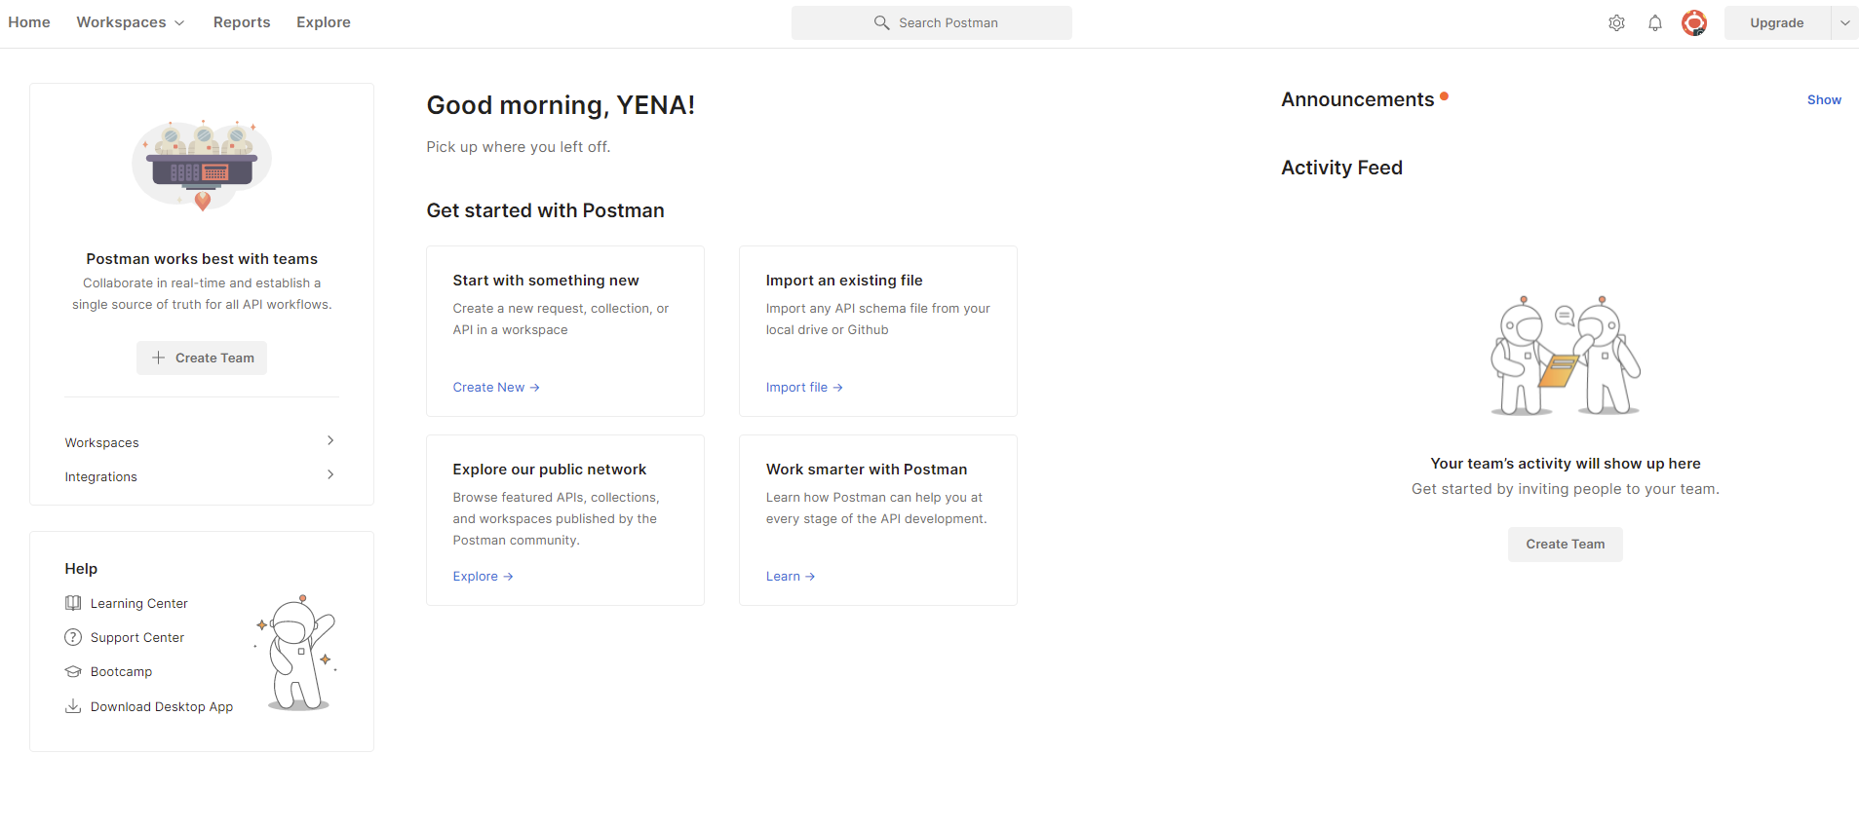Click the search magnifier icon
Image resolution: width=1859 pixels, height=829 pixels.
(x=881, y=22)
